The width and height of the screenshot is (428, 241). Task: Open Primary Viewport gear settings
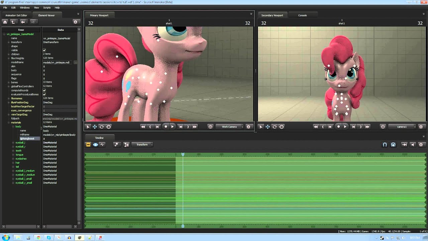coord(248,127)
